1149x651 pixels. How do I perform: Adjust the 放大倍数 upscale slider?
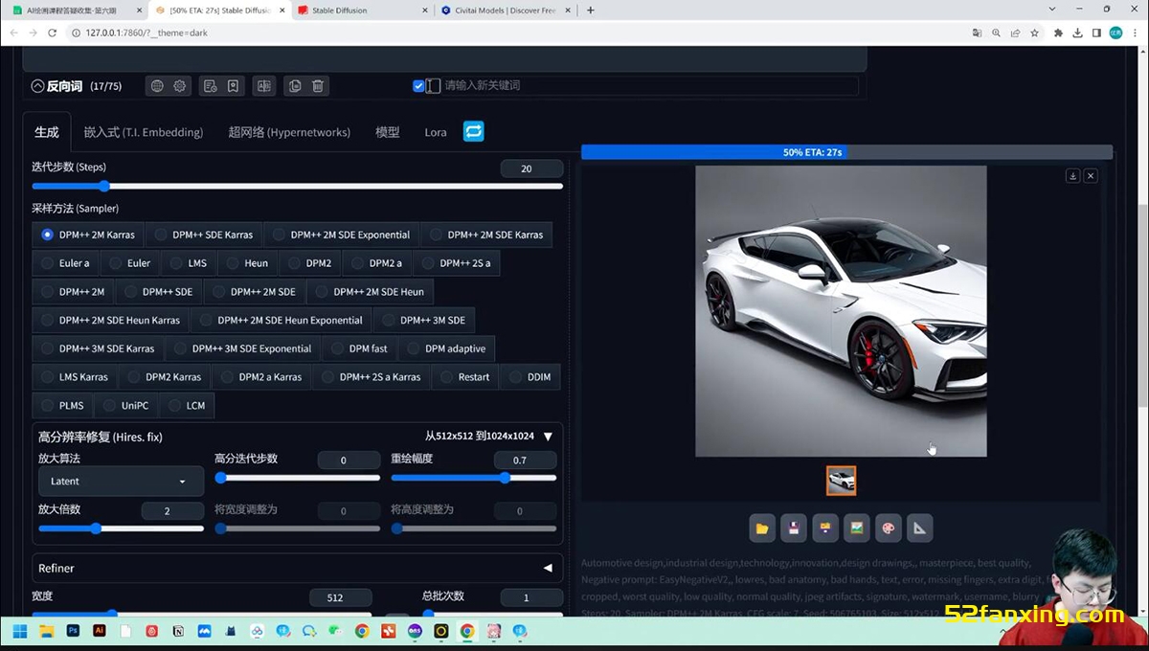121,528
